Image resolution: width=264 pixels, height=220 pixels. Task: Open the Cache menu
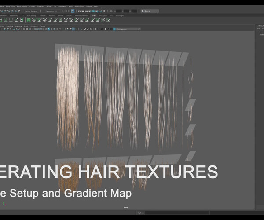(x=70, y=7)
